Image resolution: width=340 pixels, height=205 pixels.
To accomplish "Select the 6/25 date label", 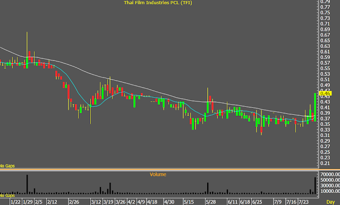I will [257, 202].
